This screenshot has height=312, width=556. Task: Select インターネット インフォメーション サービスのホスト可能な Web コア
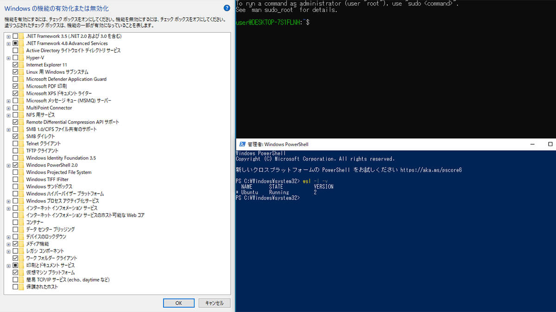(x=85, y=215)
